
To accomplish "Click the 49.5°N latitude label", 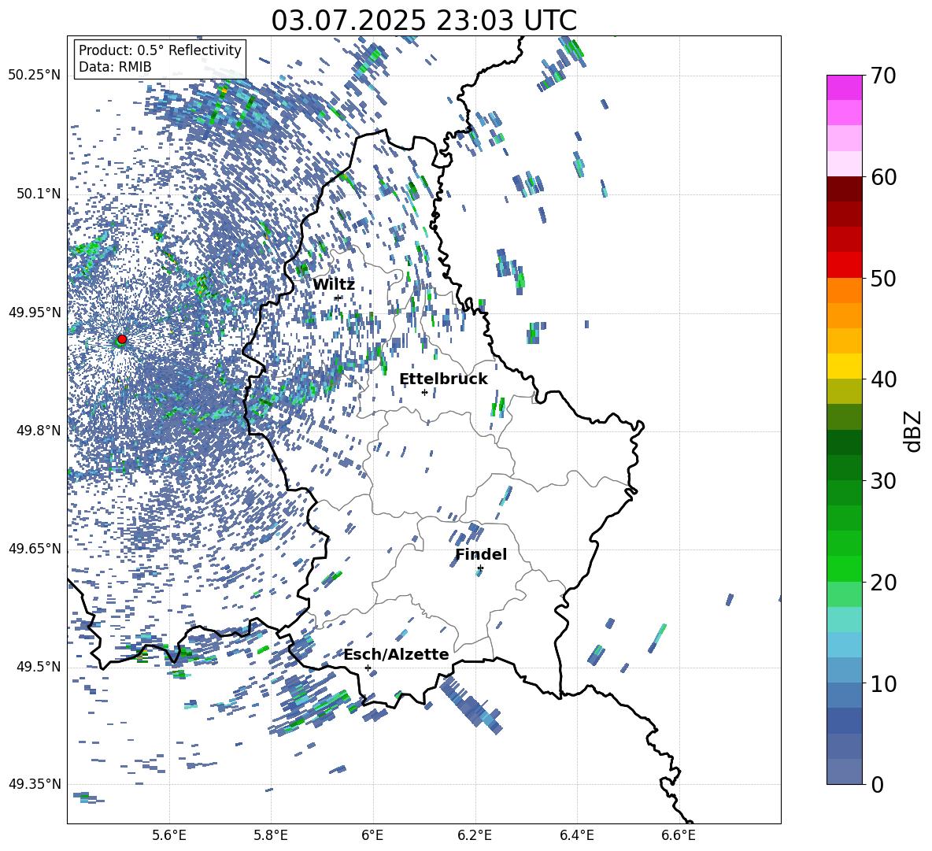I will (39, 667).
